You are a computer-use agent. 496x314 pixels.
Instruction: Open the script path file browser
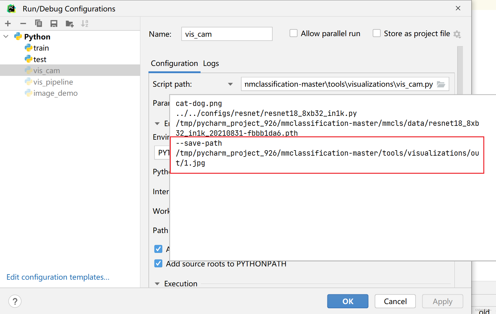pos(441,84)
